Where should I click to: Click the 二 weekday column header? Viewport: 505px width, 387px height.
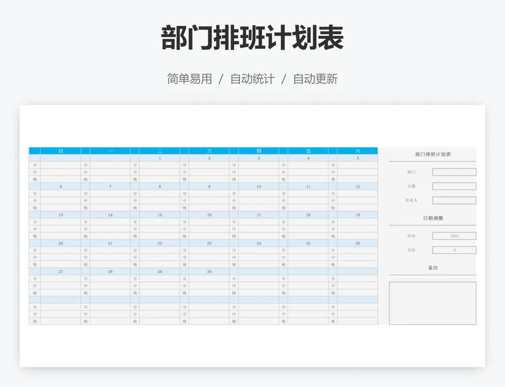coord(160,151)
